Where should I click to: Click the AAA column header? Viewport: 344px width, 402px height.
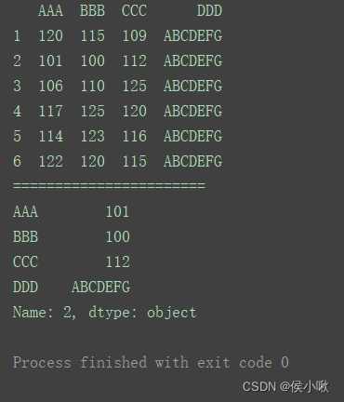pos(51,11)
